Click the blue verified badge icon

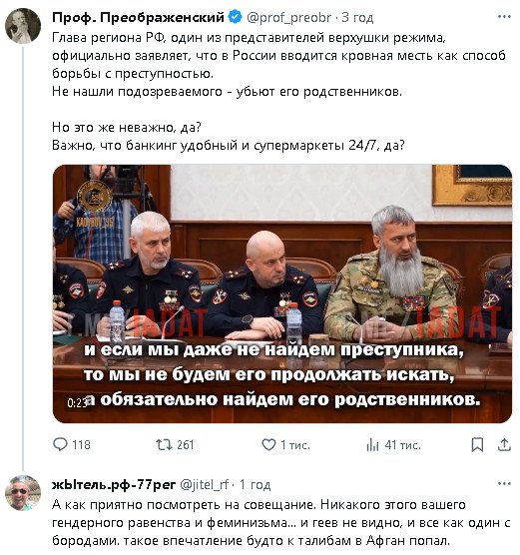(235, 17)
